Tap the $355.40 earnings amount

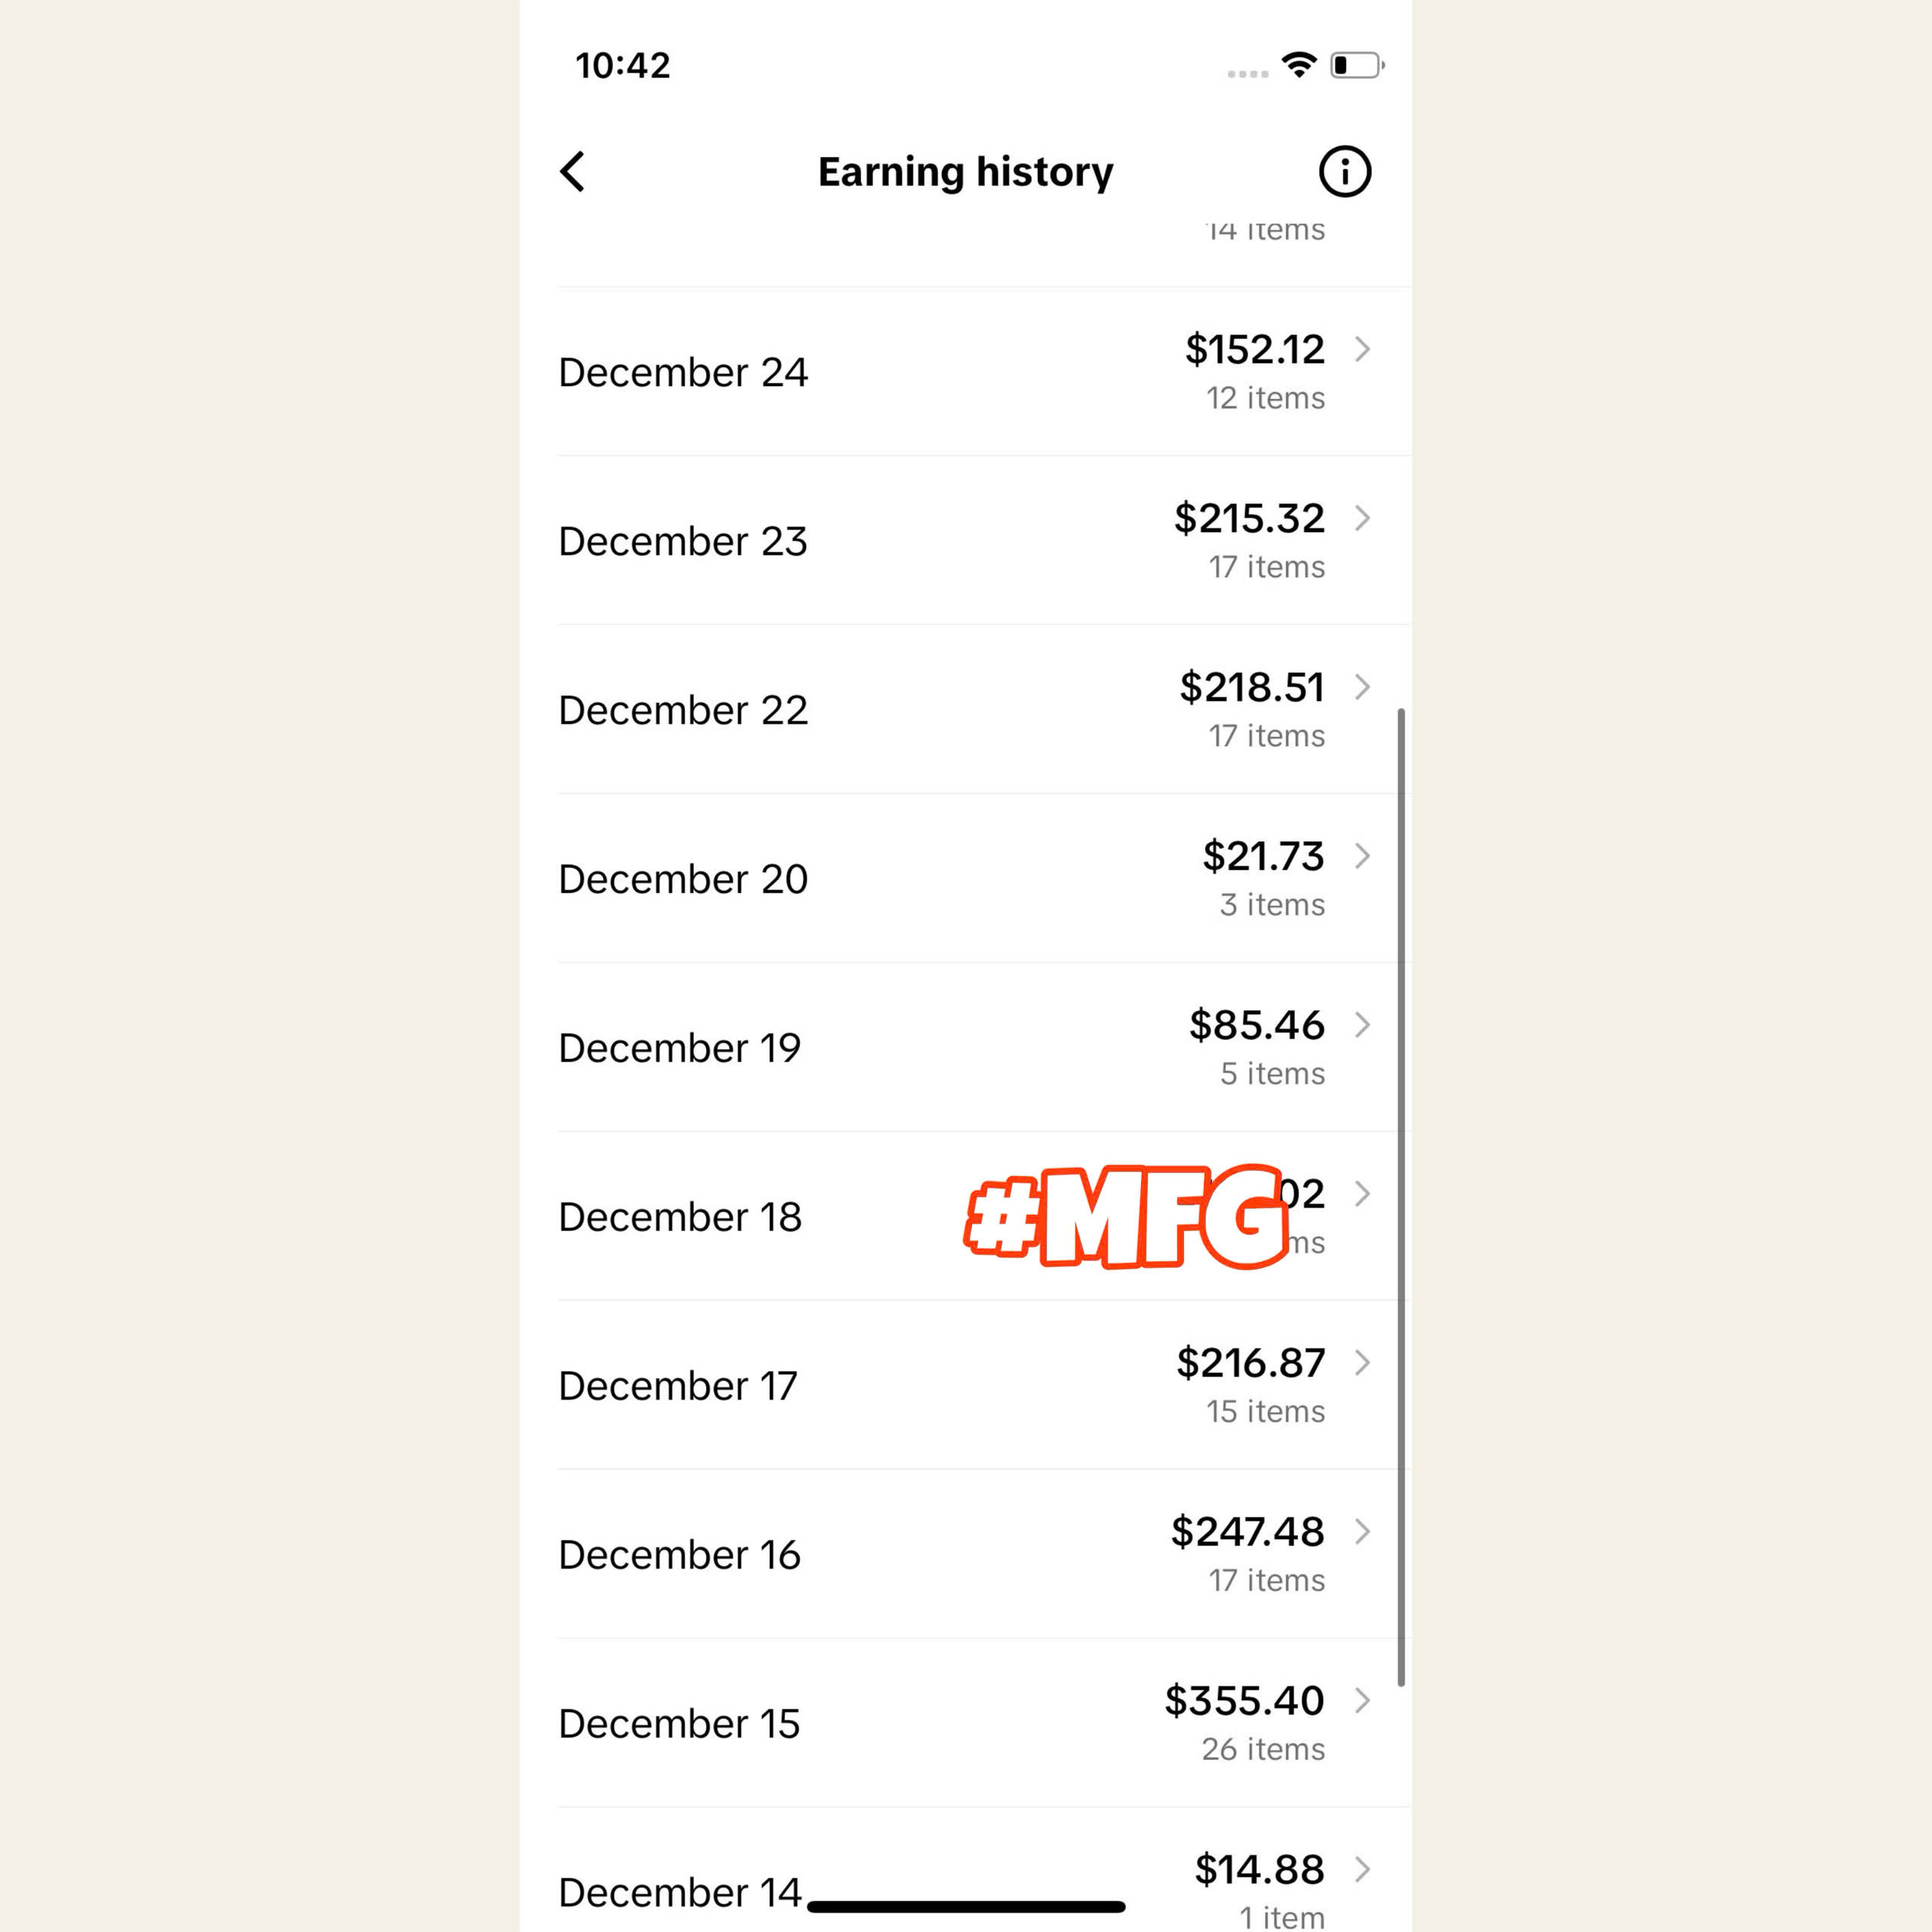tap(1244, 1701)
